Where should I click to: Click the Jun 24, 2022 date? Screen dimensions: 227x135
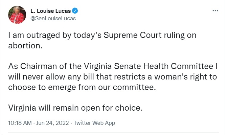(52, 123)
